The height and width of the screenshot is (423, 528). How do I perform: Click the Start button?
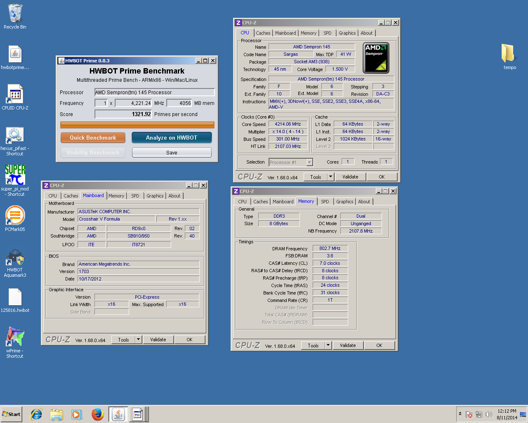(11, 414)
